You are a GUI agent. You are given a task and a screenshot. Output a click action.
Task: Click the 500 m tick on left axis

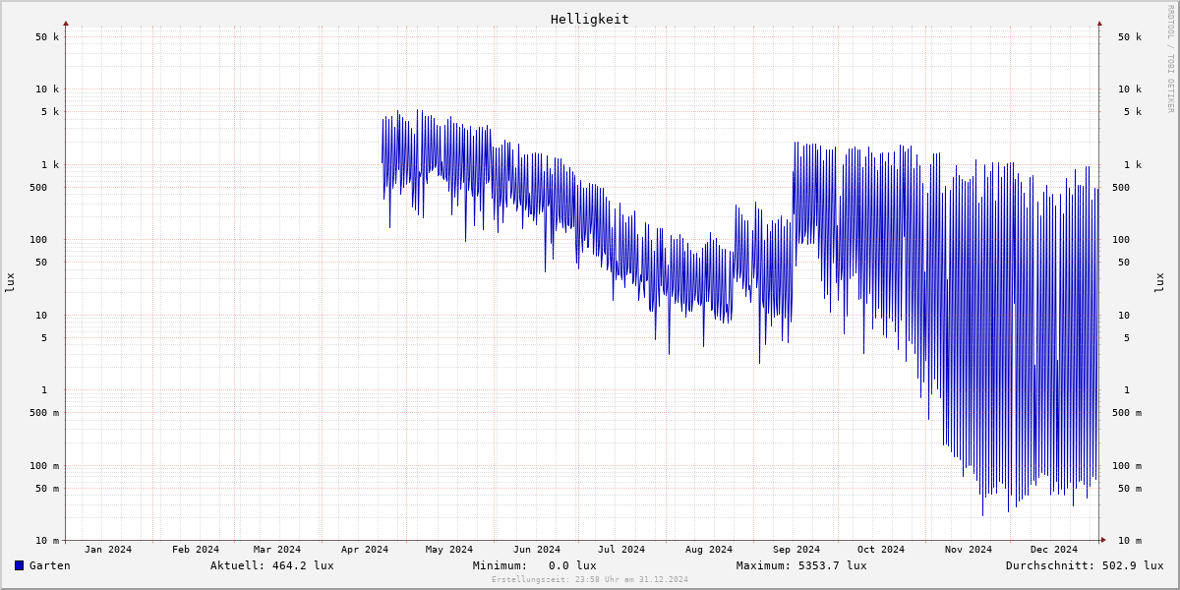click(44, 413)
